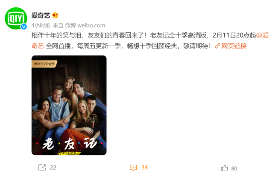Click the blue verified V badge
Image resolution: width=280 pixels, height=179 pixels.
[24, 26]
